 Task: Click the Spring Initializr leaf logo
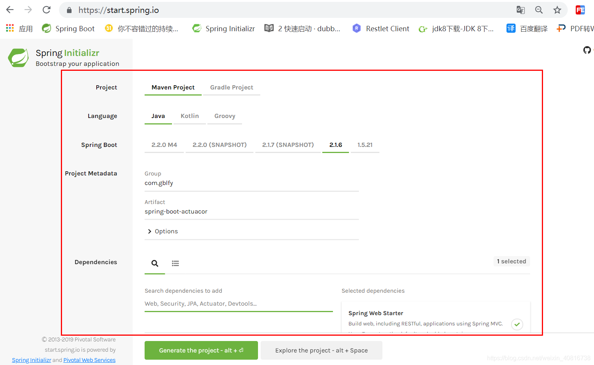18,58
